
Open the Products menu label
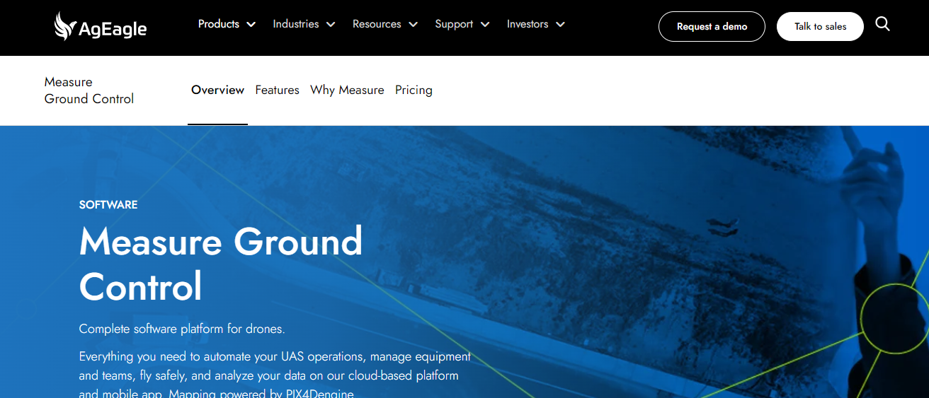pyautogui.click(x=218, y=24)
